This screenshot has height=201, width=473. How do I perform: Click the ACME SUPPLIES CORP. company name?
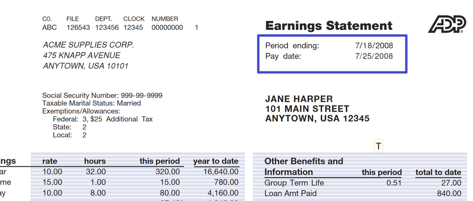[x=88, y=45]
